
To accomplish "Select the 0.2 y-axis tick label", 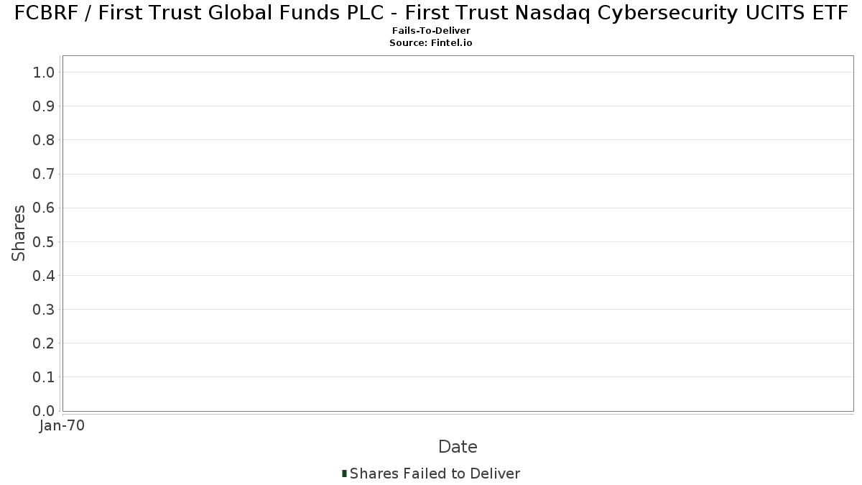I will 44,343.
